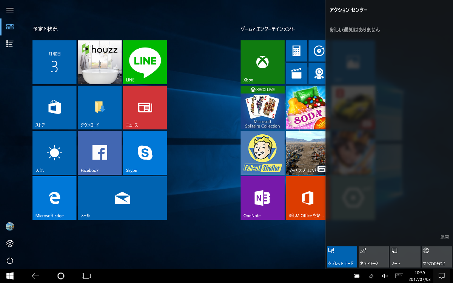Launch the Facebook tile

[100, 153]
